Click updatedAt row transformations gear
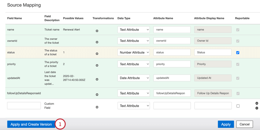 [x=97, y=79]
